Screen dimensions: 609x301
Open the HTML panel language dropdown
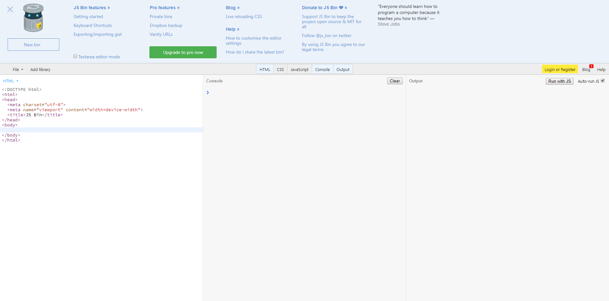[x=10, y=81]
